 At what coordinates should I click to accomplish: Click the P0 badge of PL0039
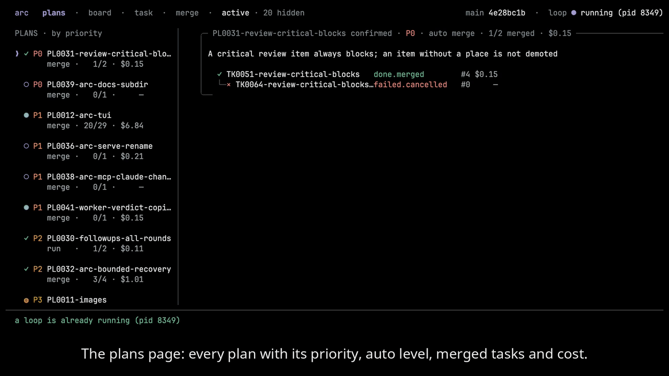38,85
